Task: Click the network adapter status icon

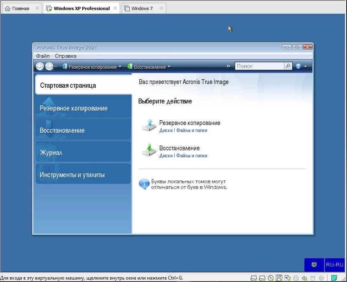Action: click(x=288, y=278)
